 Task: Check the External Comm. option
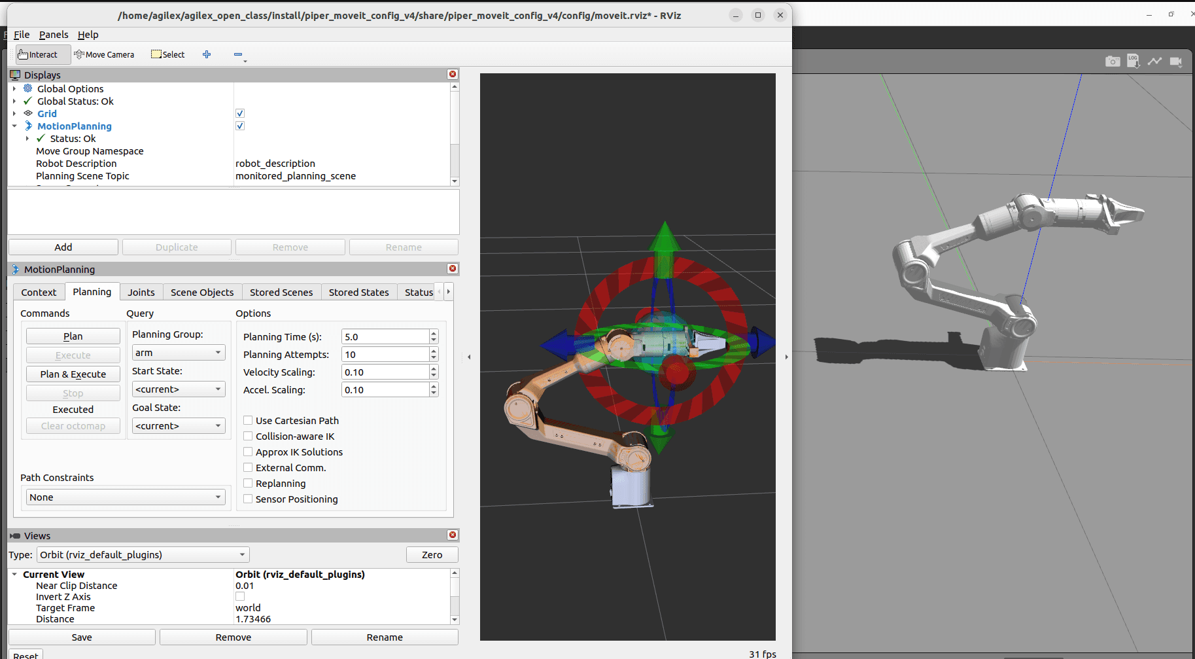click(248, 467)
